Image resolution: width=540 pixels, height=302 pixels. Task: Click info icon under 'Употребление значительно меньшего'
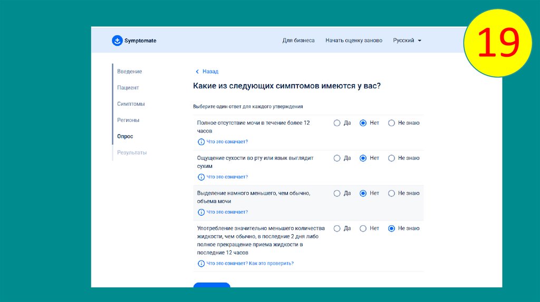point(201,264)
